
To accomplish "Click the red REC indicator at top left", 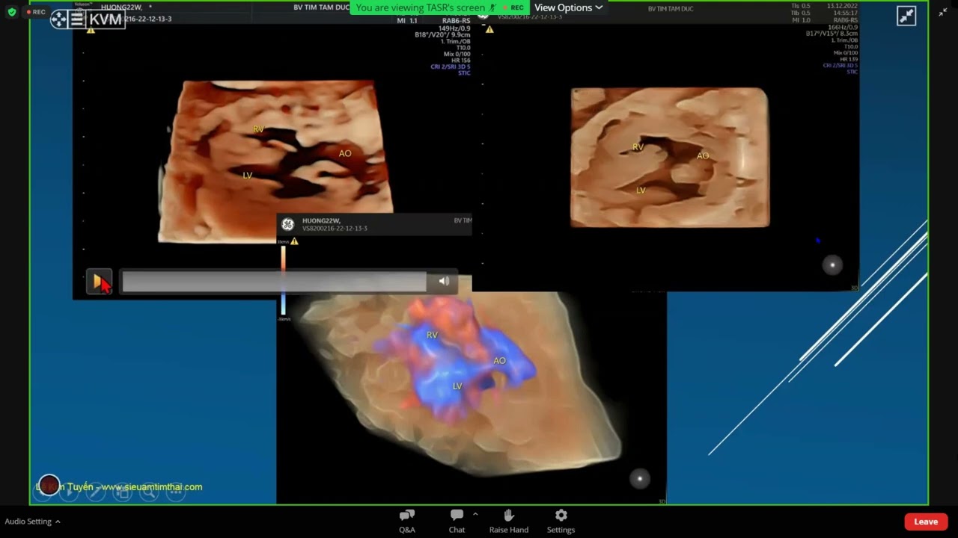I will tap(36, 12).
